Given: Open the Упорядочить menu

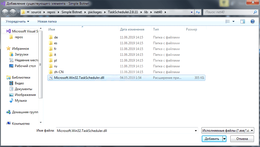Looking at the screenshot, I should pyautogui.click(x=17, y=21).
